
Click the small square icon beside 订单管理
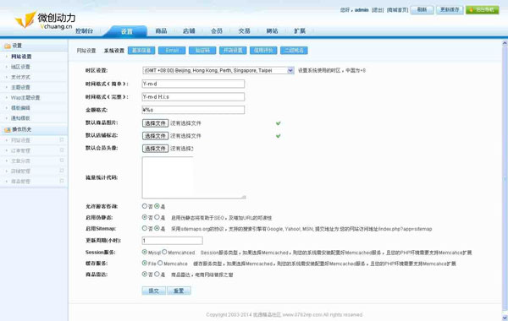62,150
